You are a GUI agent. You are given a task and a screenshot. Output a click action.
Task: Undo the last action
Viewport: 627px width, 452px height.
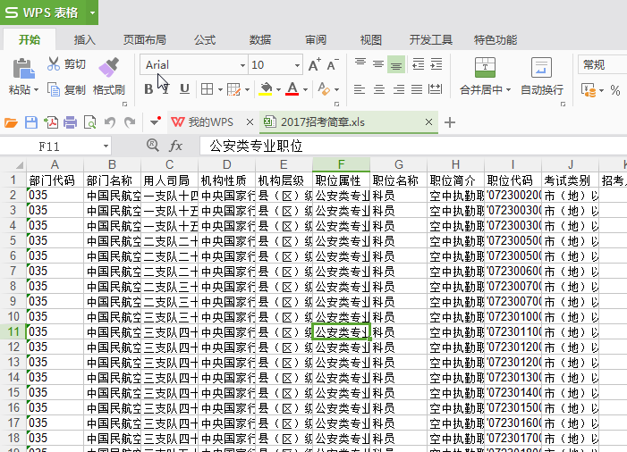(x=109, y=122)
